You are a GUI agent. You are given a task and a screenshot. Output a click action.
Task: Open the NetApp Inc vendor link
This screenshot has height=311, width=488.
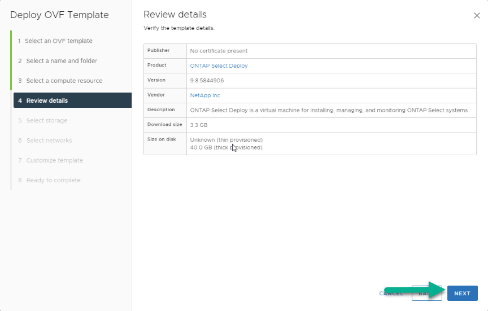[x=205, y=95]
